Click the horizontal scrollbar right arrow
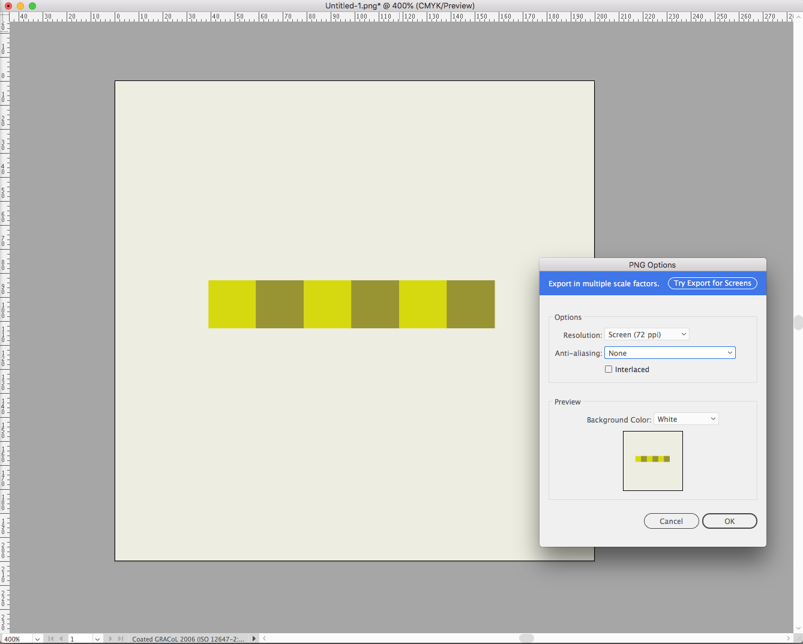The image size is (803, 644). click(x=789, y=639)
